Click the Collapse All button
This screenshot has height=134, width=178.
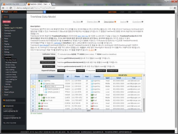[112, 71]
